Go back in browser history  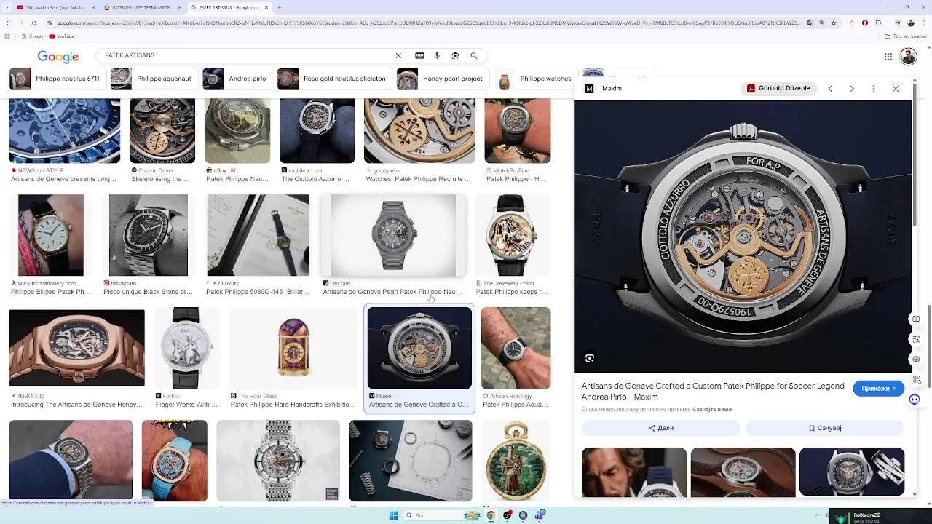pyautogui.click(x=7, y=23)
